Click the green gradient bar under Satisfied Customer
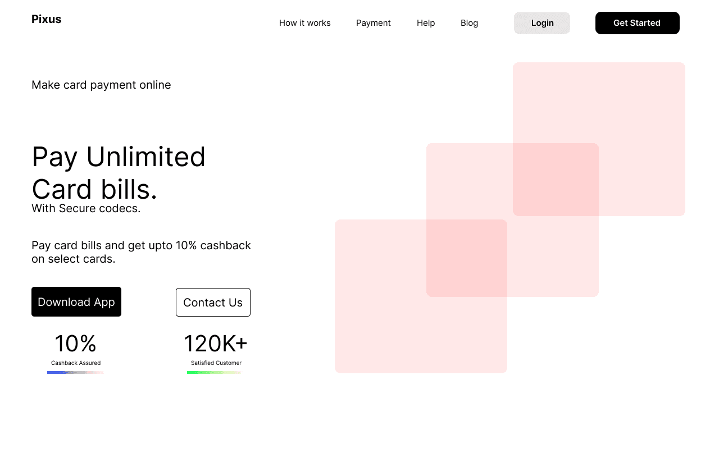 pyautogui.click(x=216, y=372)
